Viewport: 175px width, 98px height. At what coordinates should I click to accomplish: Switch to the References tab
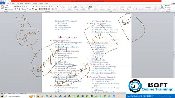pyautogui.click(x=28, y=4)
